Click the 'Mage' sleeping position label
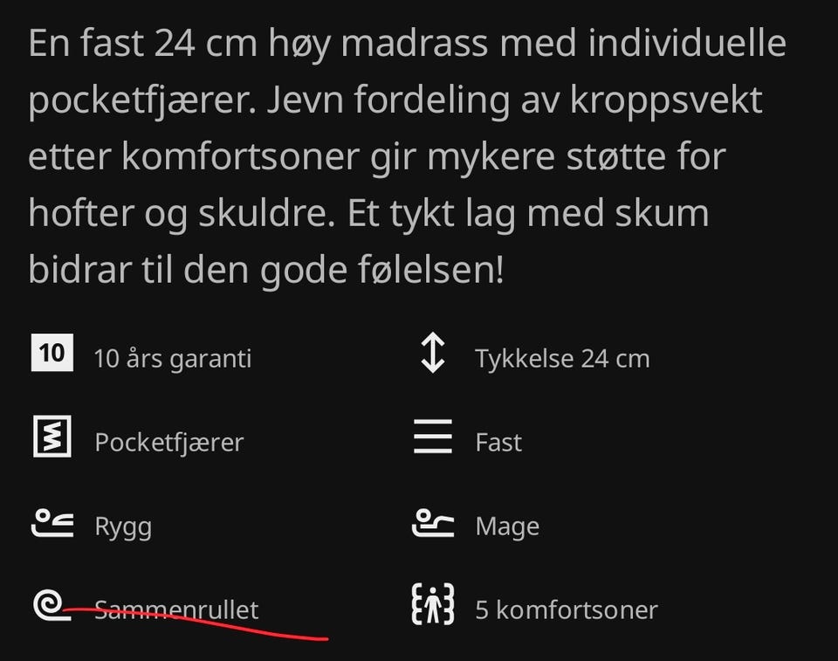Screen dimensions: 838x661 tap(507, 527)
